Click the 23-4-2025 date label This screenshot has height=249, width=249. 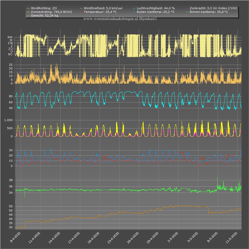[x=113, y=237]
